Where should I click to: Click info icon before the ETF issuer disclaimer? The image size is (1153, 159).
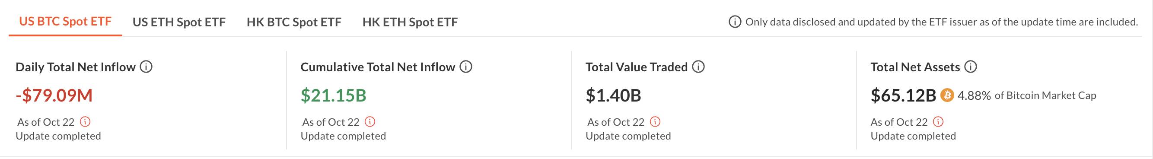735,22
